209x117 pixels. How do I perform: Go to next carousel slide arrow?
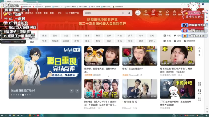pos(77,91)
